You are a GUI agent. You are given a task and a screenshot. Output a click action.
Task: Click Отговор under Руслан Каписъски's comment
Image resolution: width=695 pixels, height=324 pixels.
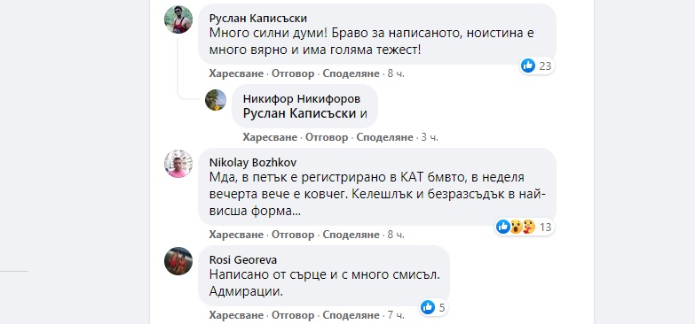click(293, 73)
